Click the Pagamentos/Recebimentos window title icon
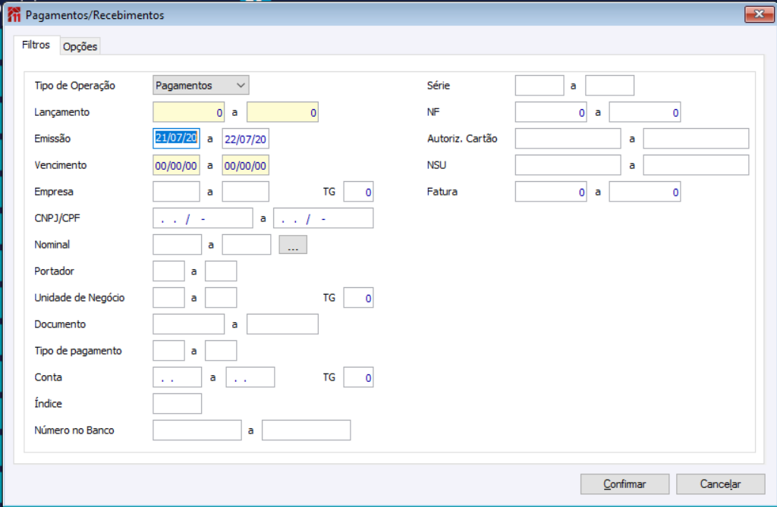The height and width of the screenshot is (507, 777). point(13,14)
